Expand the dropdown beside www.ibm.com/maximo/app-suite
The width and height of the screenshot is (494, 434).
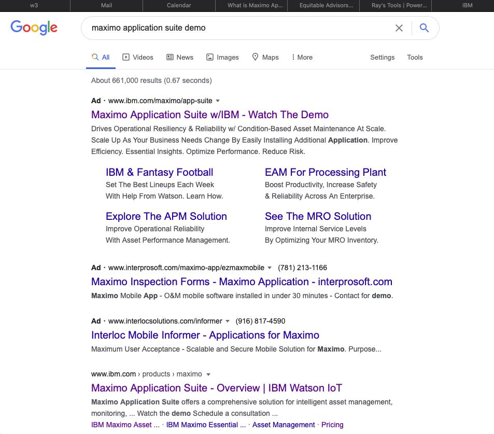(217, 101)
